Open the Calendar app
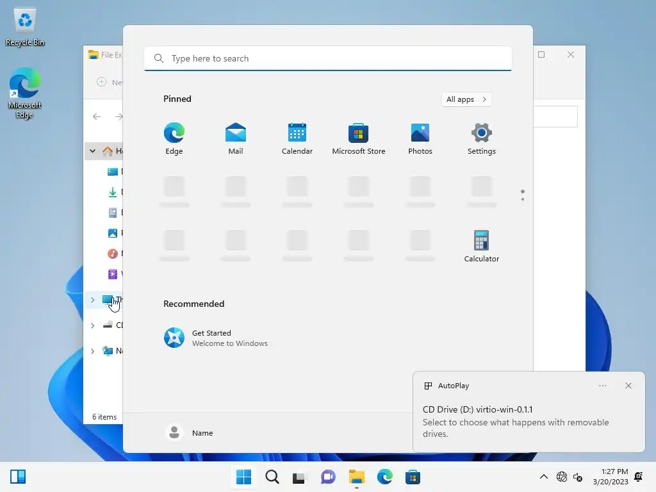Image resolution: width=656 pixels, height=492 pixels. point(297,139)
